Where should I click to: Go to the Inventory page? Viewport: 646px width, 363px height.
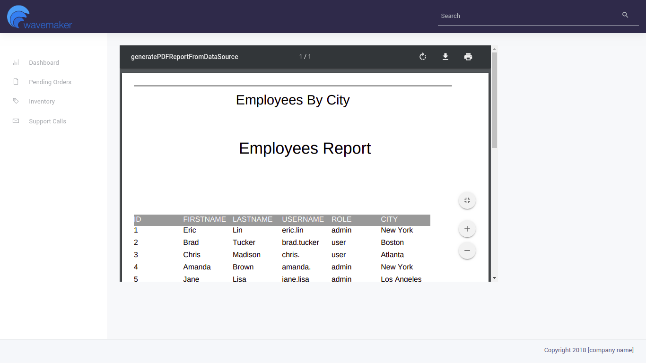(x=42, y=101)
